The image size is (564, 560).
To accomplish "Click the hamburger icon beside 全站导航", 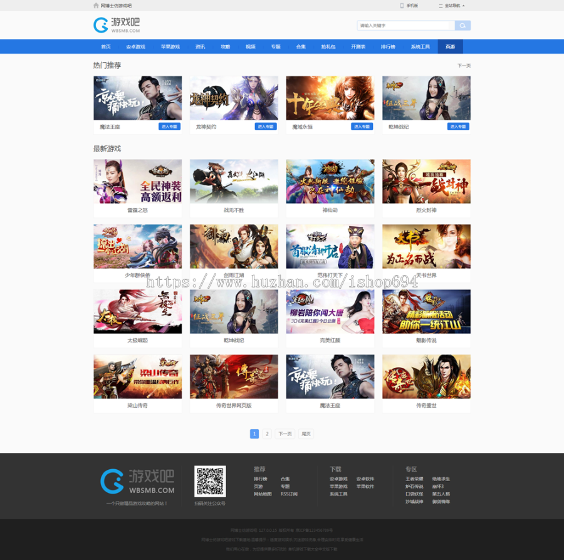I will (441, 6).
